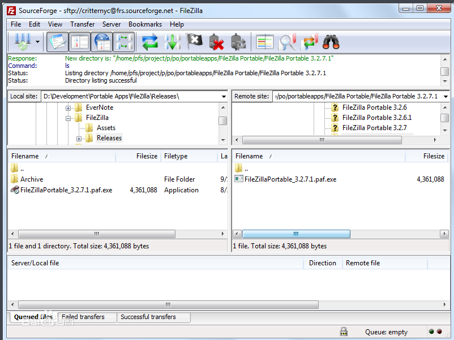454x340 pixels.
Task: Open Remote site path dropdown
Action: [x=446, y=96]
